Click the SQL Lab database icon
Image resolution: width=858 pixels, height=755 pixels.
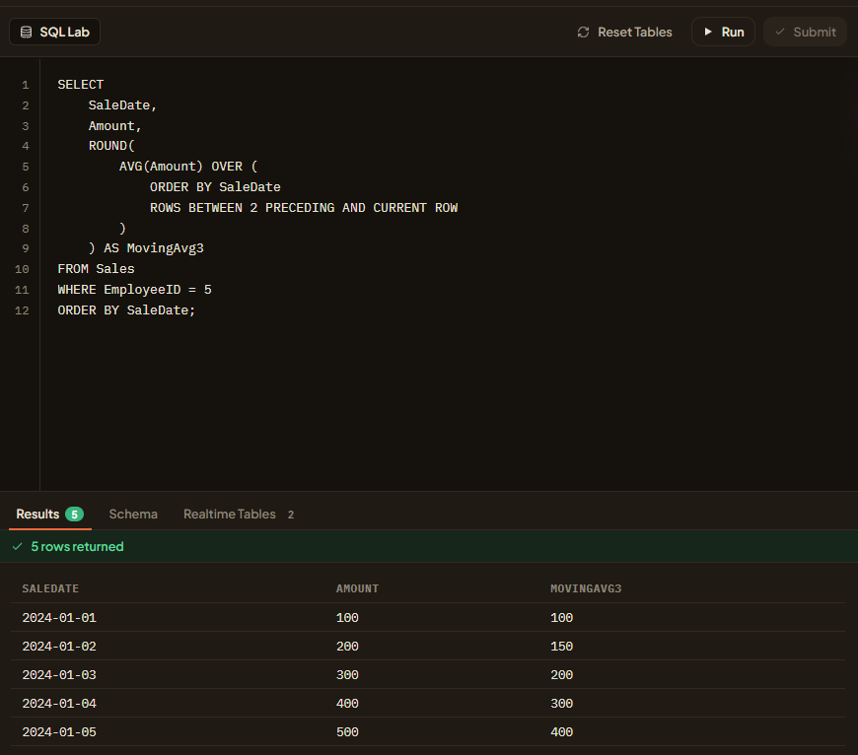pyautogui.click(x=26, y=33)
